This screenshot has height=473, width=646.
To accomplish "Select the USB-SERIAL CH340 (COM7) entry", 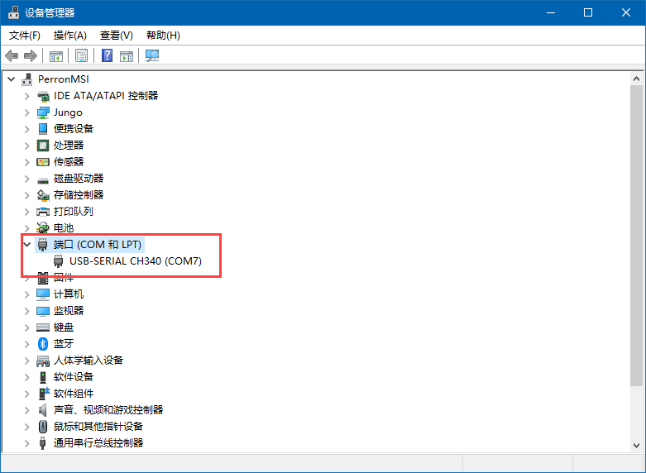I will coord(136,261).
